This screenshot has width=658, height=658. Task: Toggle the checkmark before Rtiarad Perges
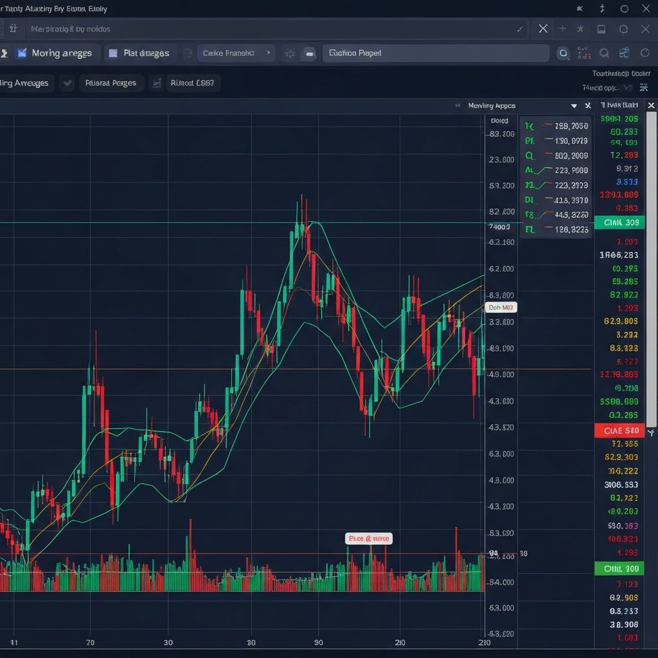click(x=67, y=83)
